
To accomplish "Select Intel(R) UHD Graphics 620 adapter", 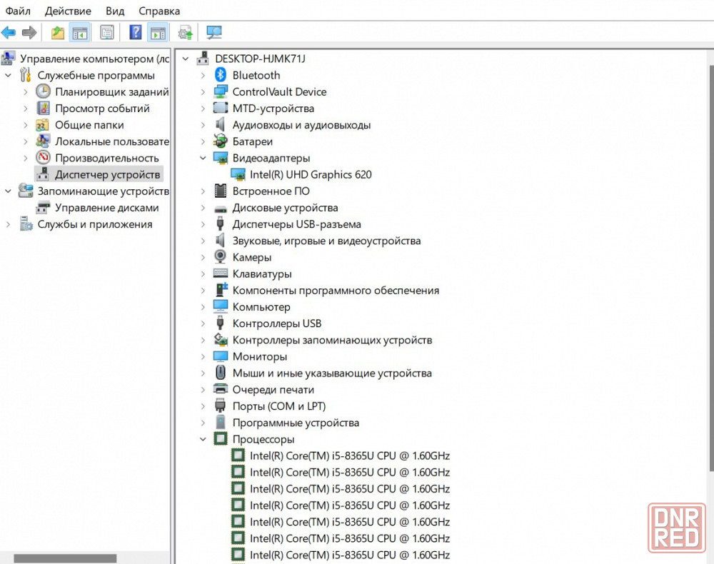I will [x=311, y=174].
